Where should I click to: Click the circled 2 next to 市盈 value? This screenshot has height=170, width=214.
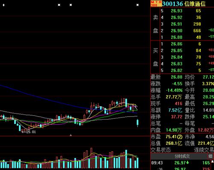[180, 137]
